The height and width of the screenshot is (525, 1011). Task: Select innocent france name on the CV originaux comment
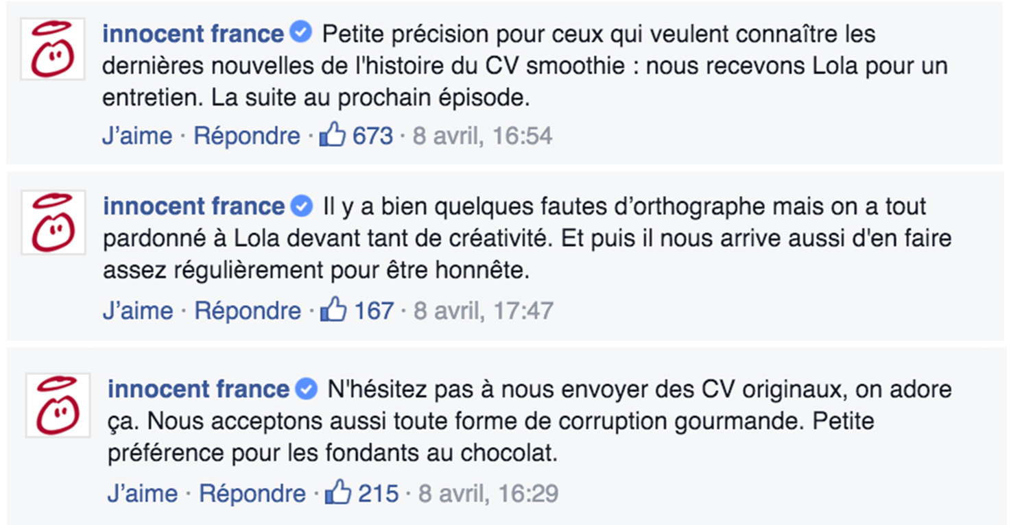(198, 389)
